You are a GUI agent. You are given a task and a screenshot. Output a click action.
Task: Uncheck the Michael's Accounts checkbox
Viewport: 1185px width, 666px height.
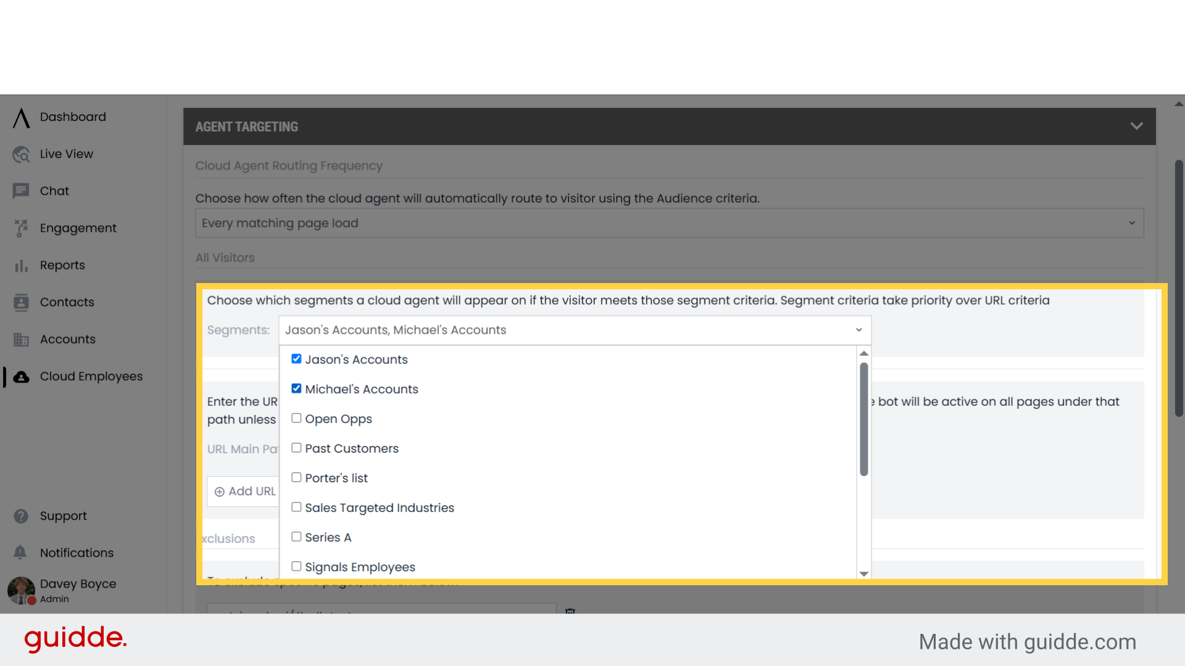click(x=296, y=388)
